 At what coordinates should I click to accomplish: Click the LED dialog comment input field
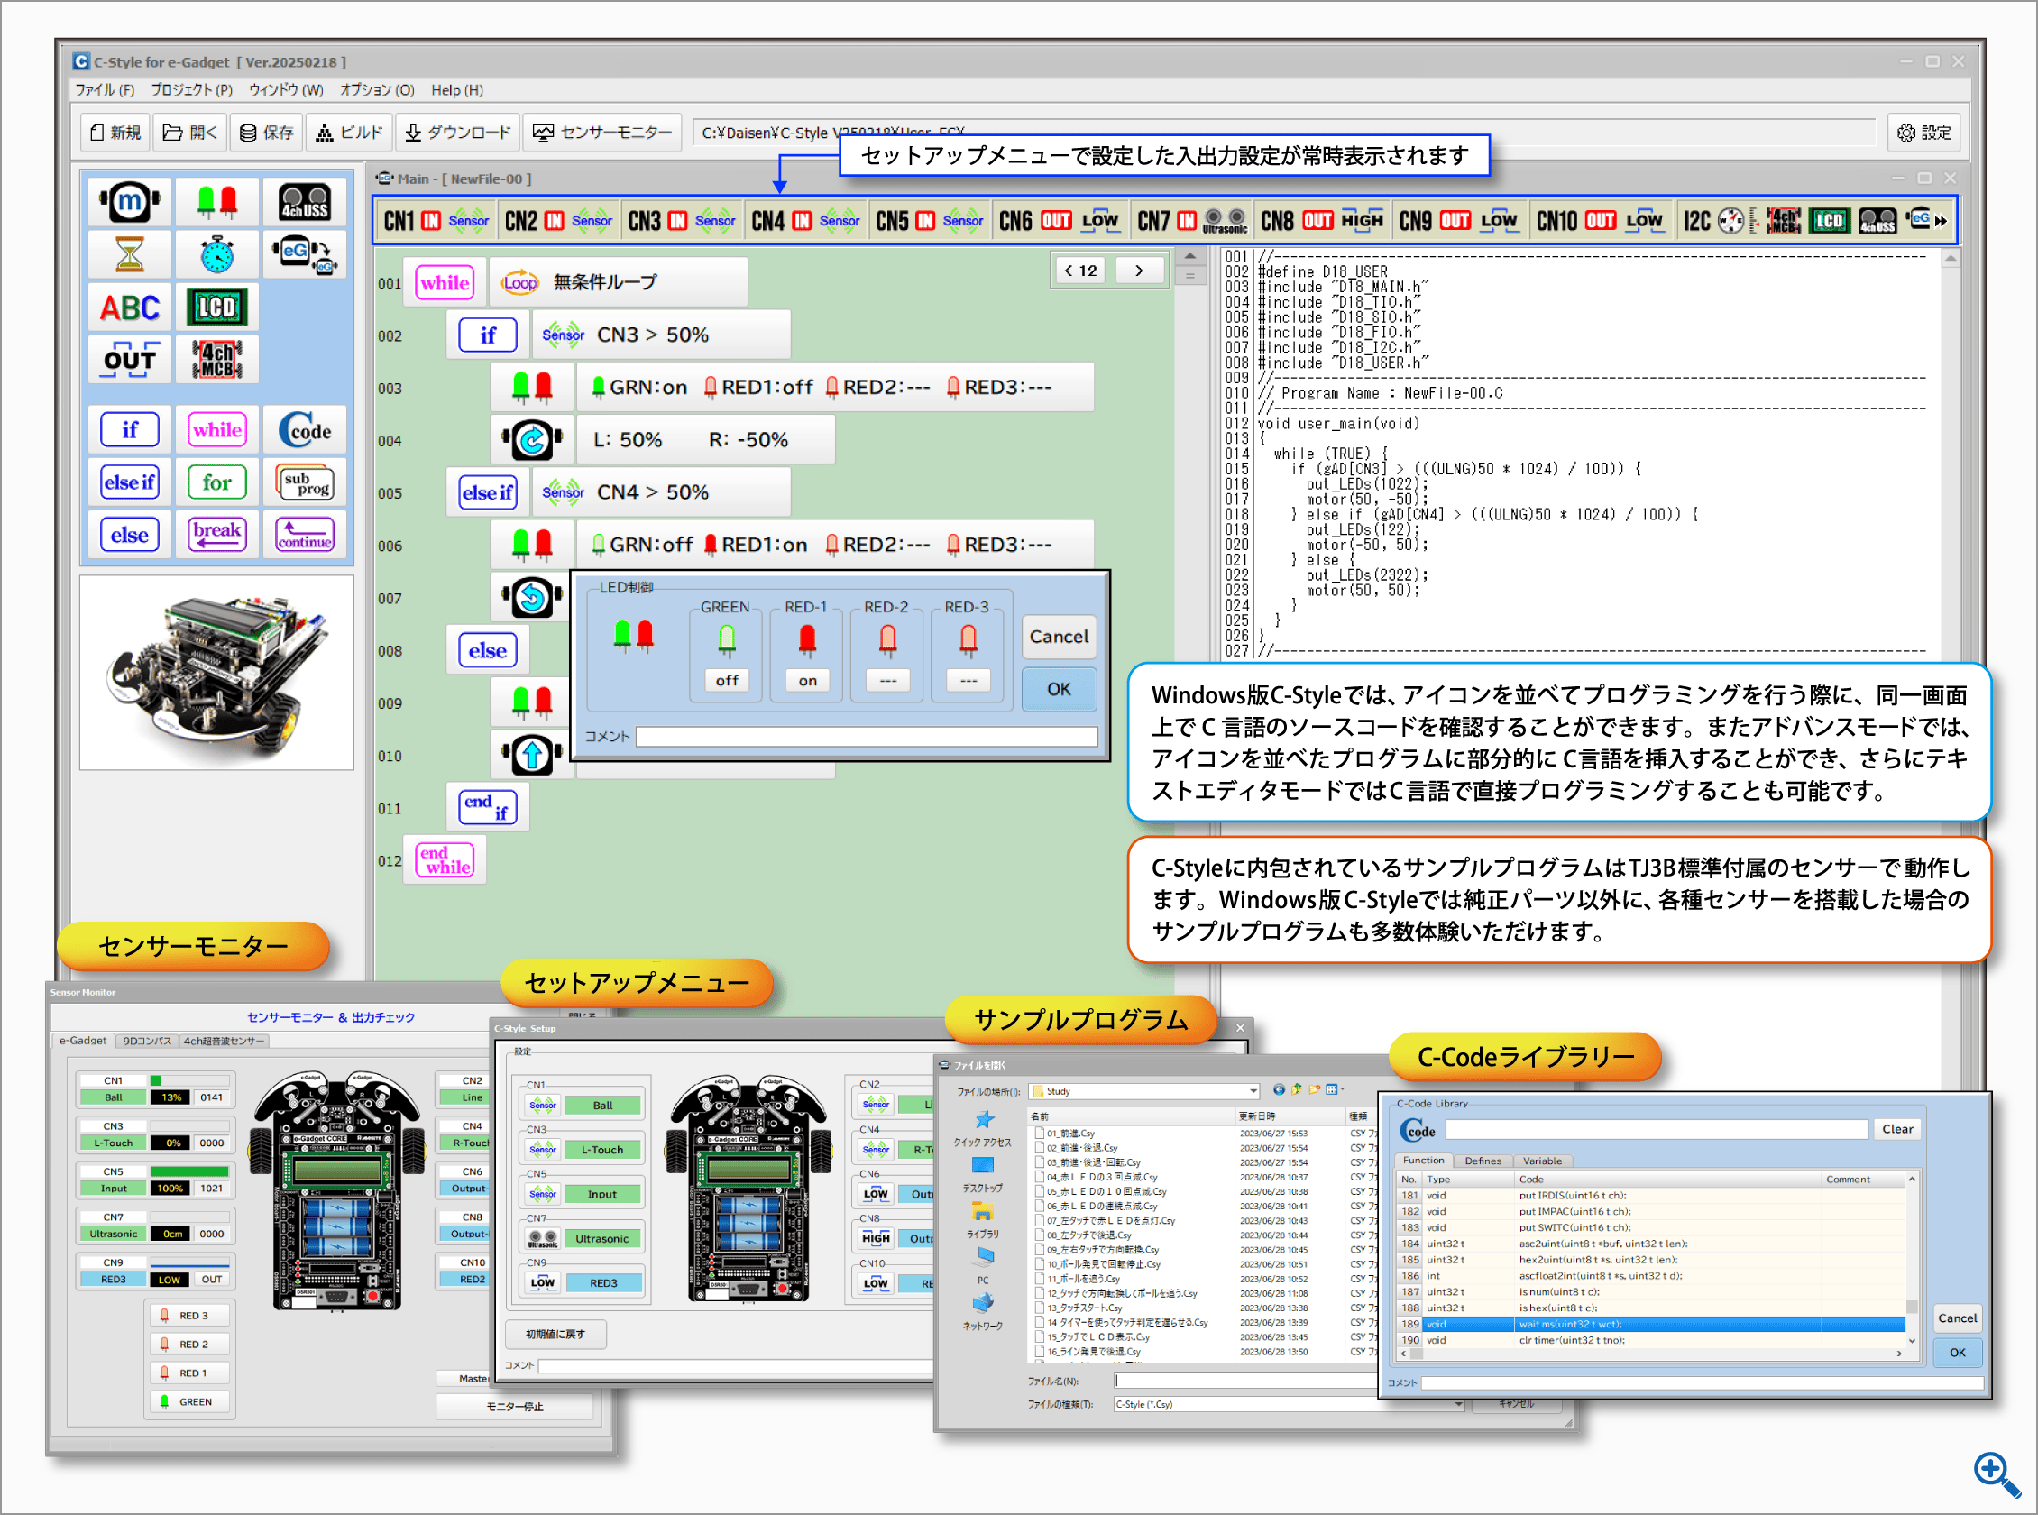866,737
